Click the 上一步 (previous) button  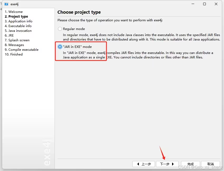coord(144,164)
